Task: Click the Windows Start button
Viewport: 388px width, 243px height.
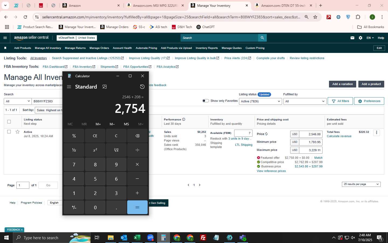Action: pyautogui.click(x=6, y=238)
